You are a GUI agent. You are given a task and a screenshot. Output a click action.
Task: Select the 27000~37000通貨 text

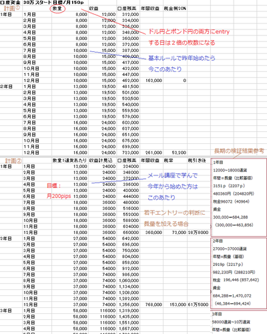230,249
